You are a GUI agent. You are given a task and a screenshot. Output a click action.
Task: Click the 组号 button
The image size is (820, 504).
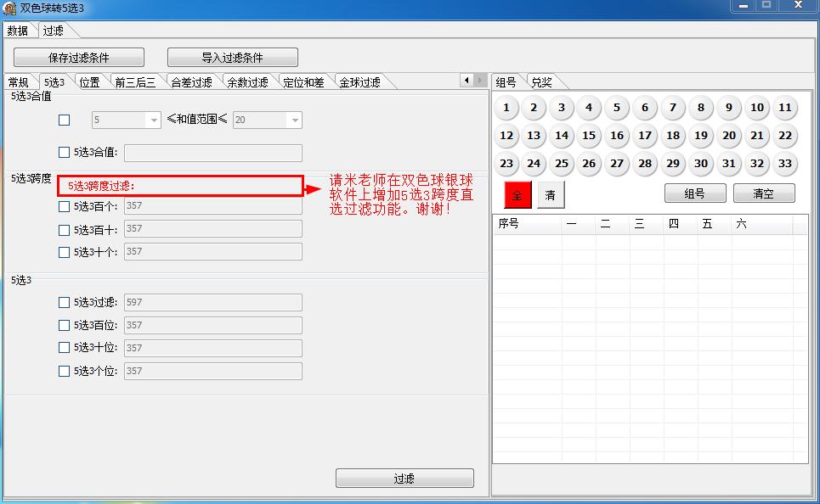point(695,193)
